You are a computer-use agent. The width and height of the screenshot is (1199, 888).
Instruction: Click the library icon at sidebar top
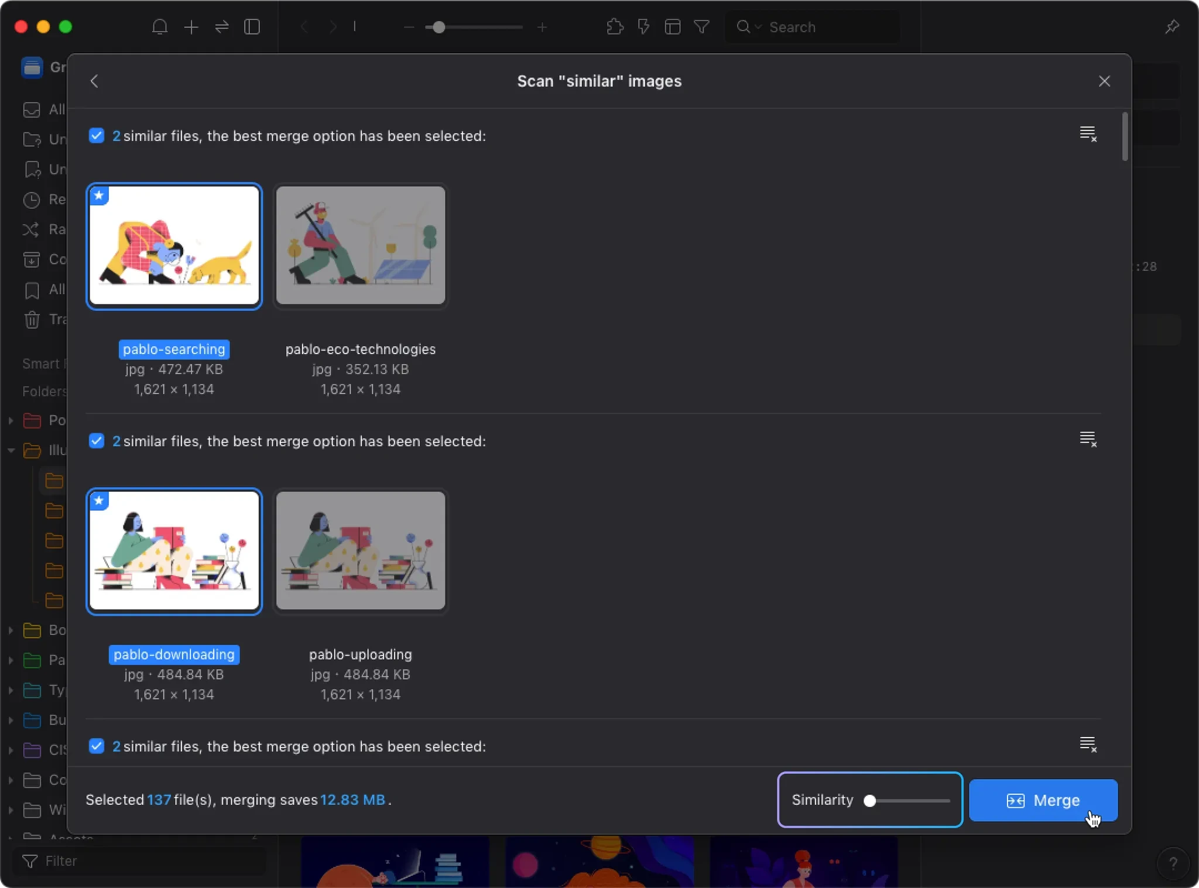pos(32,67)
